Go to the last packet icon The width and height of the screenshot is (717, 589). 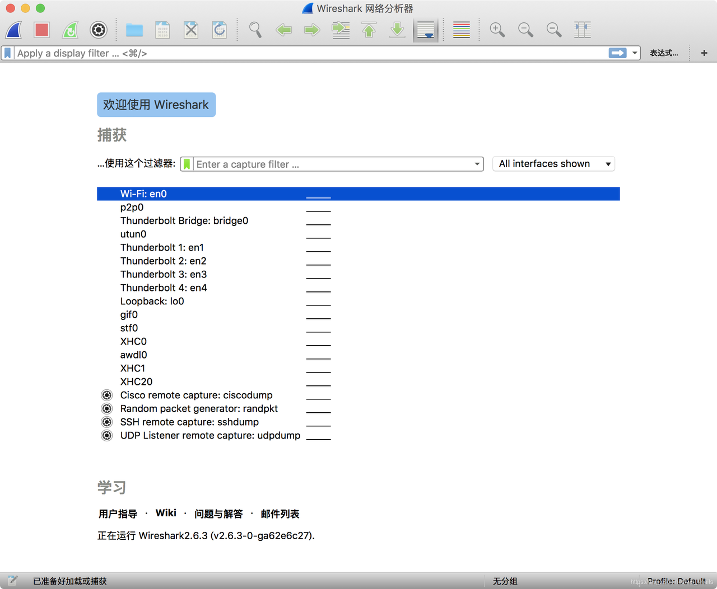(397, 30)
